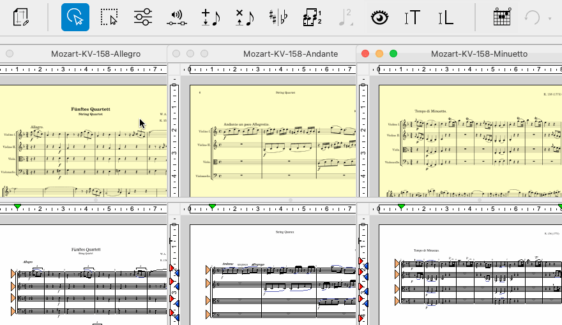Activate the insert note tool
The width and height of the screenshot is (562, 325).
210,17
